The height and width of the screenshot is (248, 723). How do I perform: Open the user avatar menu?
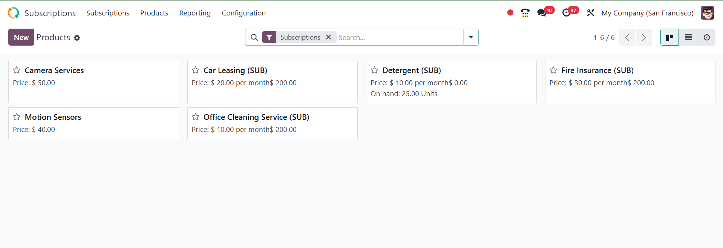coord(707,13)
